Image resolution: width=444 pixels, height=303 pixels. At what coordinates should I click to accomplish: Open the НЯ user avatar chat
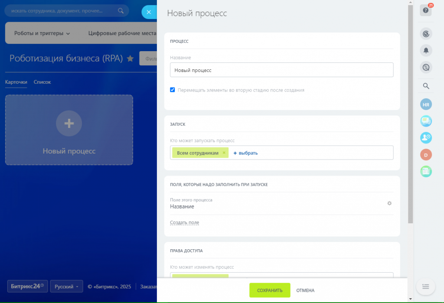[x=426, y=104]
